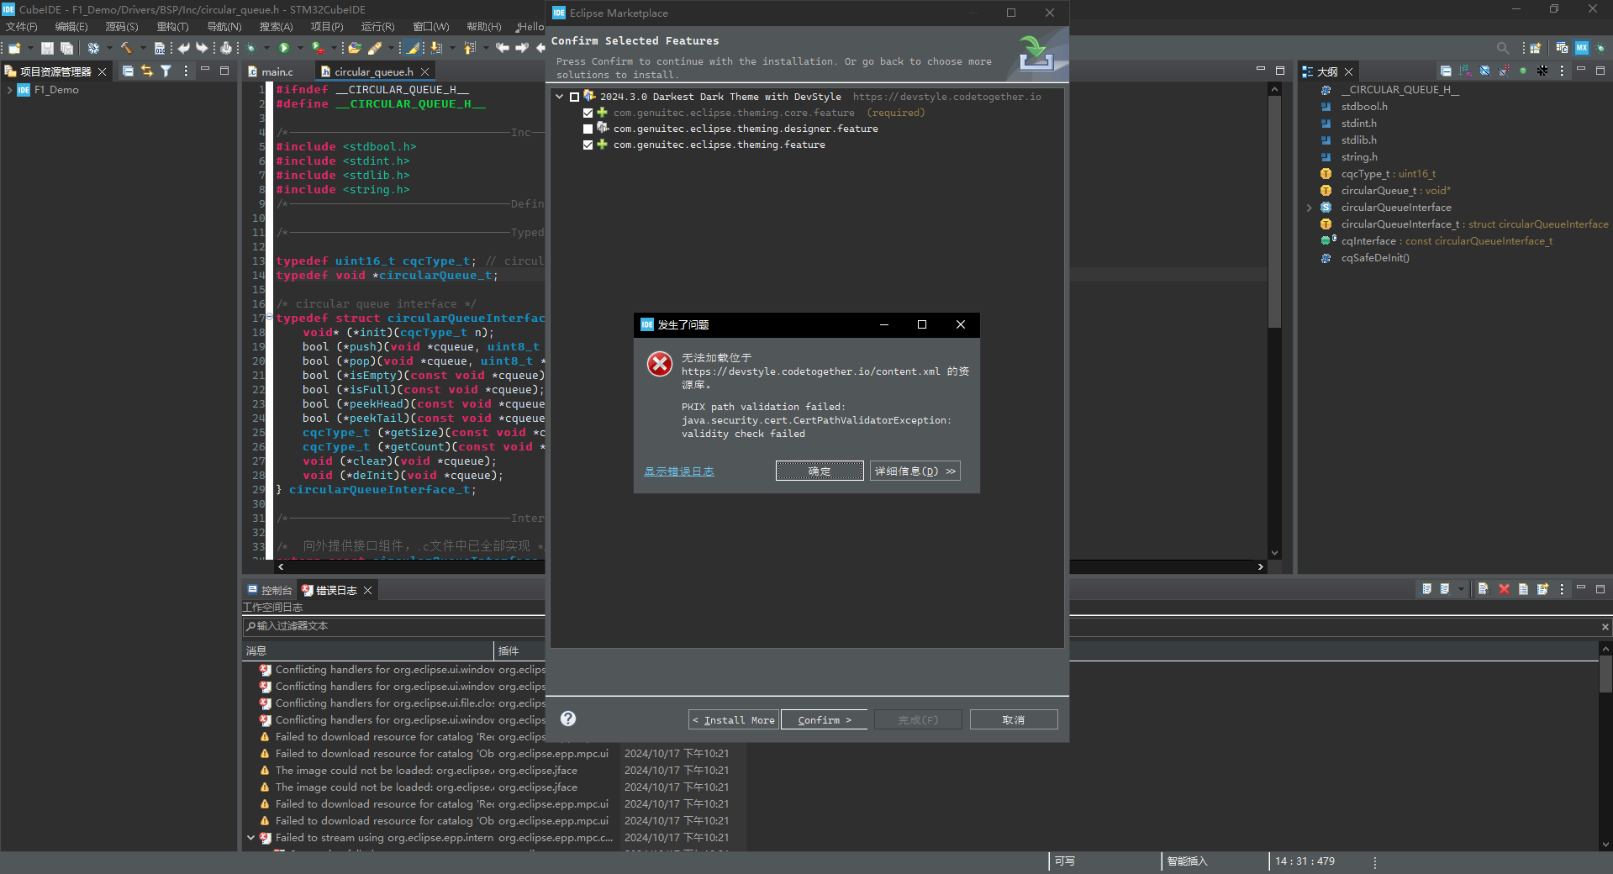Click the 取消 button in Marketplace
Image resolution: width=1613 pixels, height=874 pixels.
coord(1014,719)
